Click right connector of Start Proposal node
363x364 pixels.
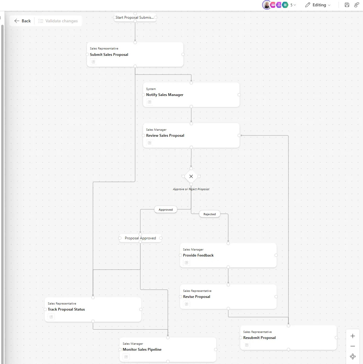coord(156,18)
